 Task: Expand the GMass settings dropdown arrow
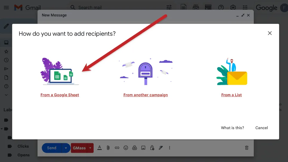tap(90, 148)
